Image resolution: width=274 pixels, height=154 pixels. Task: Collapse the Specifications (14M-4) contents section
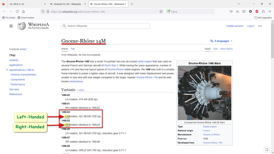pyautogui.click(x=7, y=70)
